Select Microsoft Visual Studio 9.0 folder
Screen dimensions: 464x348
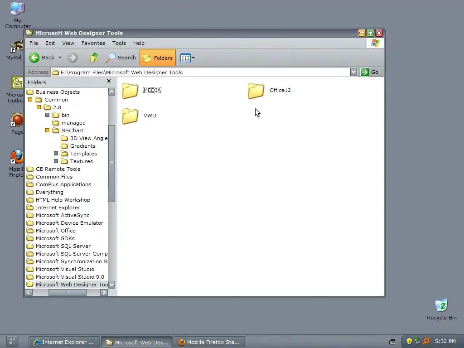pyautogui.click(x=65, y=277)
